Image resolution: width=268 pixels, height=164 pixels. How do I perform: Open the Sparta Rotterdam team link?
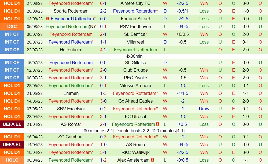click(71, 11)
